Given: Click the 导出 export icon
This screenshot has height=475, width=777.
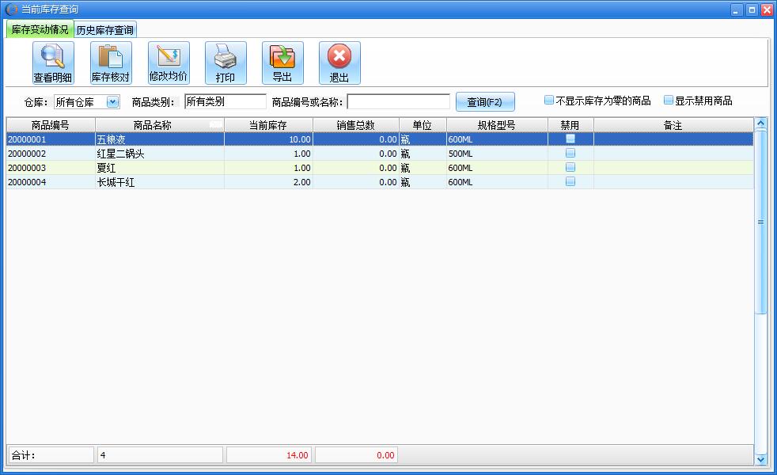Looking at the screenshot, I should pos(282,63).
